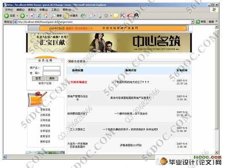Open the red 二手房市场成立 news title

click(x=78, y=82)
